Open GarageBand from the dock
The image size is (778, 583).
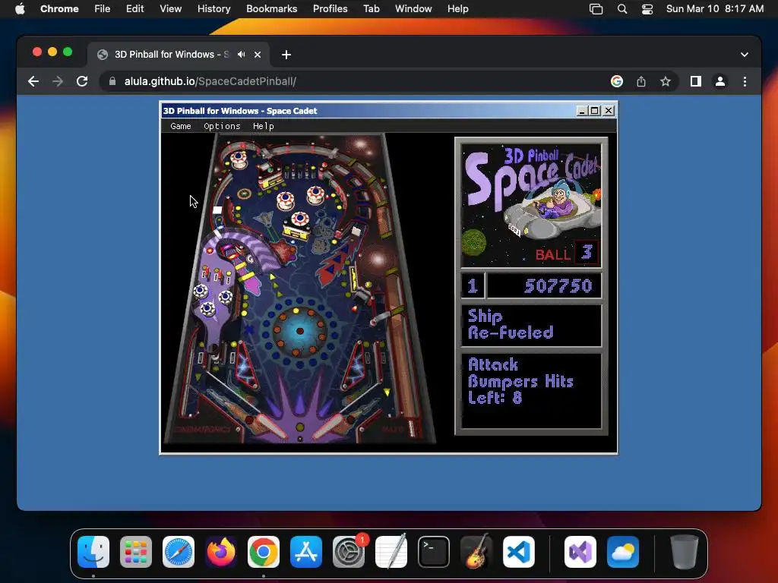pos(476,552)
